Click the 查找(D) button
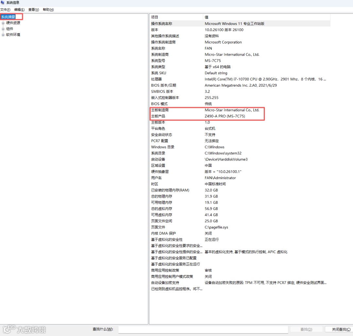This screenshot has width=353, height=336. tap(306, 329)
